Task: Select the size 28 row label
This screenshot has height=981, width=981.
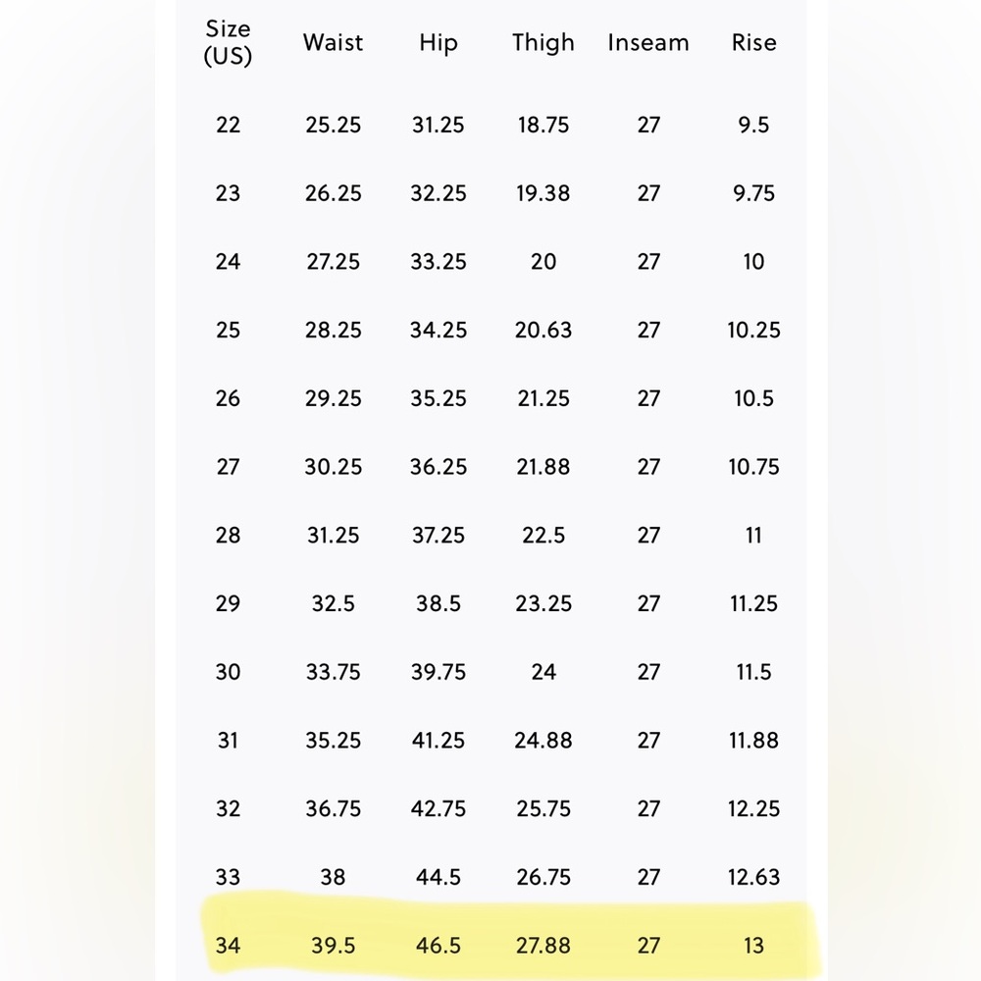Action: coord(228,535)
